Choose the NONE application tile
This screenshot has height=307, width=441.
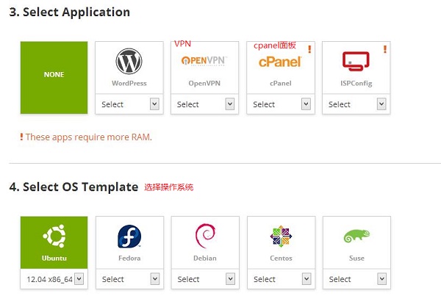(54, 78)
